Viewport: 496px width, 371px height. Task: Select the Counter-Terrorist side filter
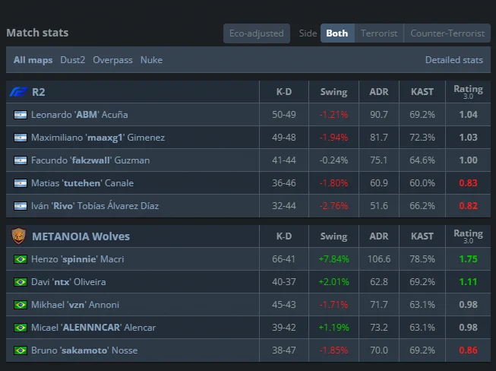[447, 33]
